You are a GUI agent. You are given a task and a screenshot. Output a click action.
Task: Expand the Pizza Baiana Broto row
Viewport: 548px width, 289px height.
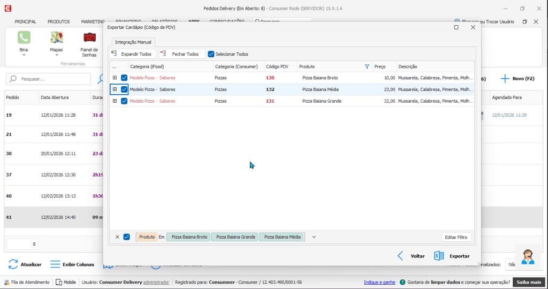(x=115, y=78)
